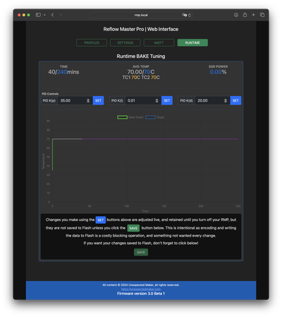
Task: Toggle the Target legend swatch
Action: coord(150,117)
